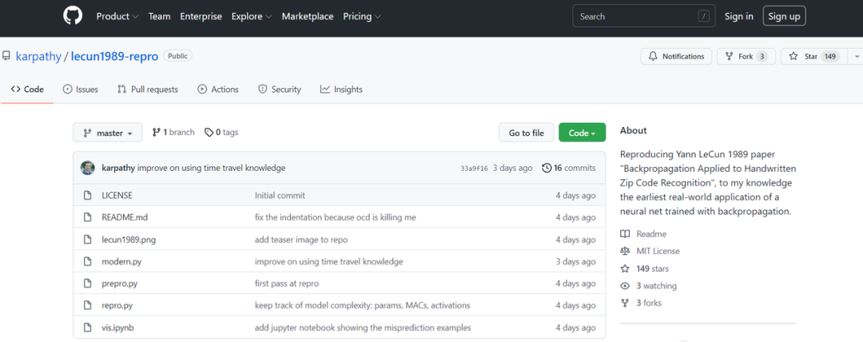Click the Go to file button
This screenshot has height=342, width=863.
tap(526, 133)
